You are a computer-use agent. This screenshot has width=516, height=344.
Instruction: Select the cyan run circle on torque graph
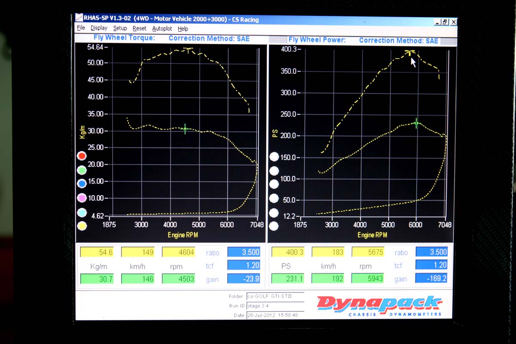tap(81, 212)
